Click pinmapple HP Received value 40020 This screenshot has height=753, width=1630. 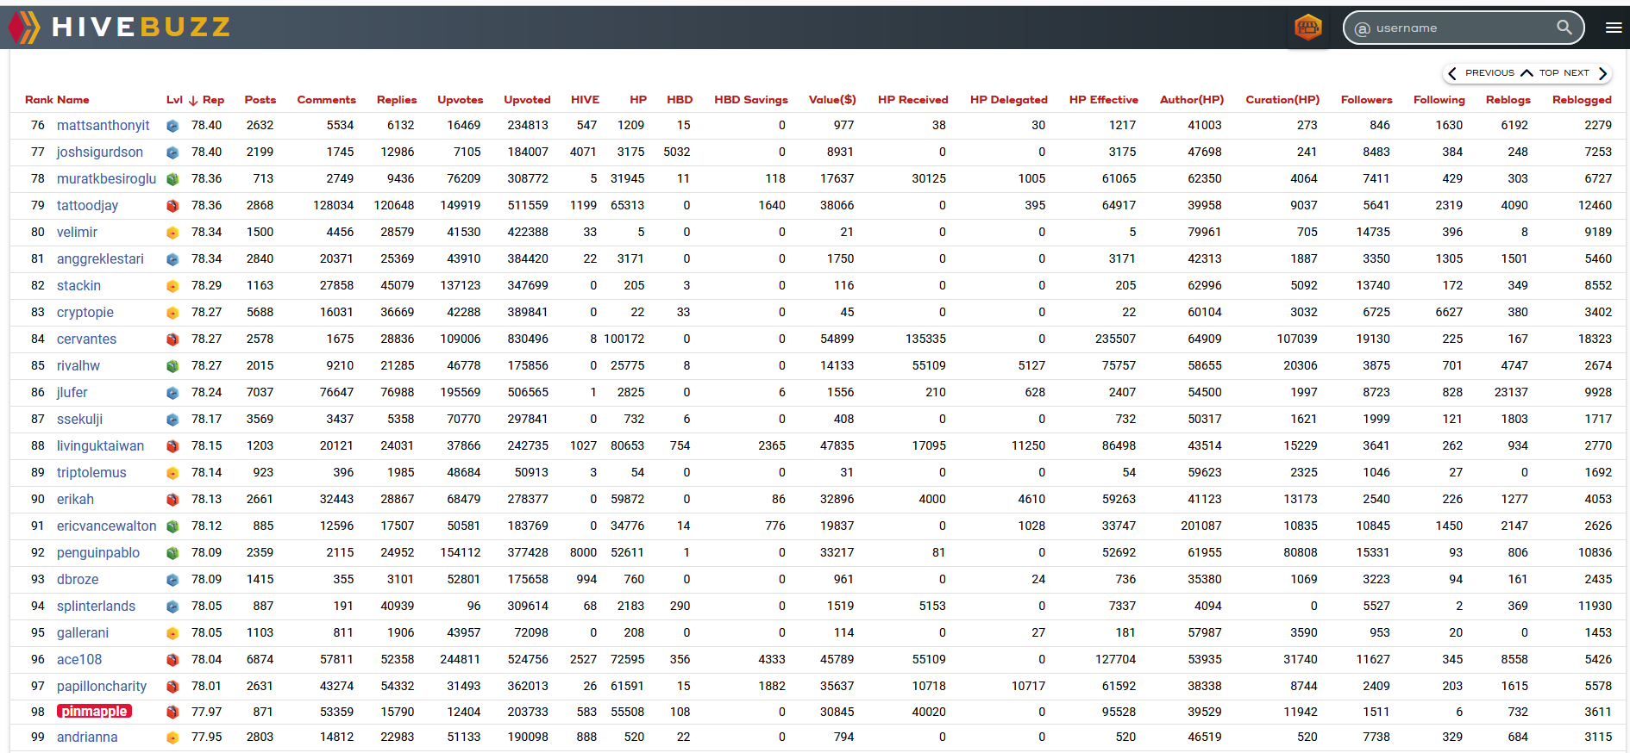click(x=929, y=713)
